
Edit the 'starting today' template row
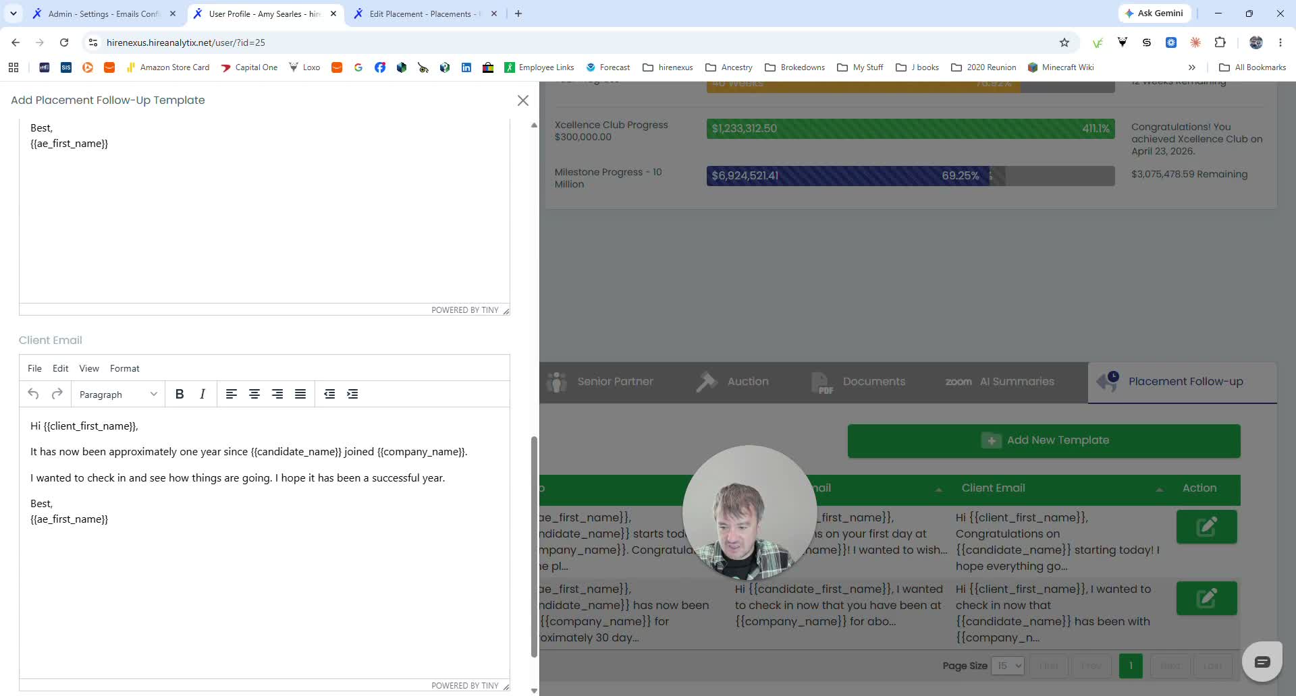(x=1206, y=527)
